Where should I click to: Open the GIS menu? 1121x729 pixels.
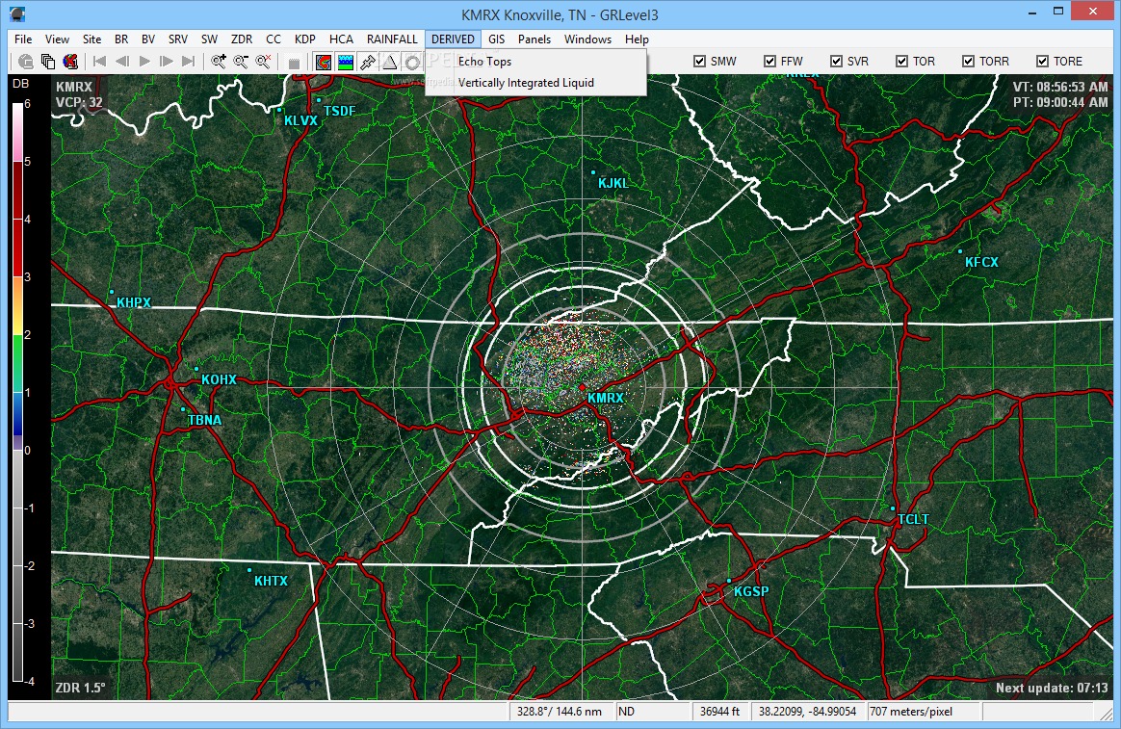496,39
